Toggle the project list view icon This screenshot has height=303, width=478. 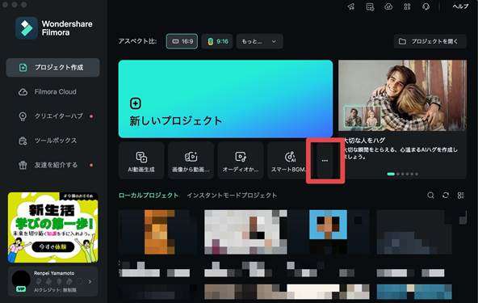[x=461, y=196]
